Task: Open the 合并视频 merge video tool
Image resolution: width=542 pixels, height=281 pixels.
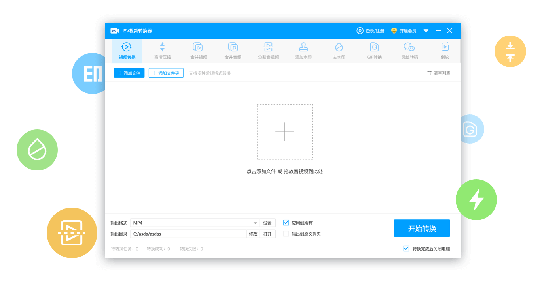Action: 198,51
